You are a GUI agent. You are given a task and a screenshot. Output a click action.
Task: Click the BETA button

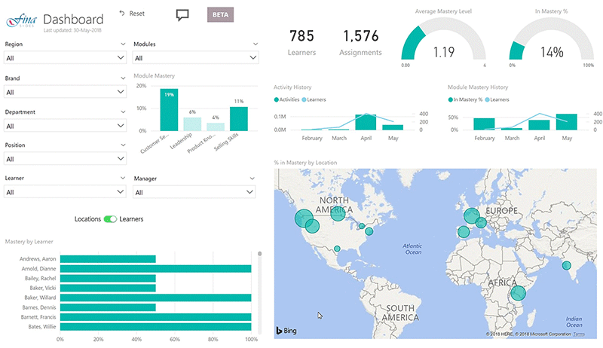pyautogui.click(x=222, y=14)
